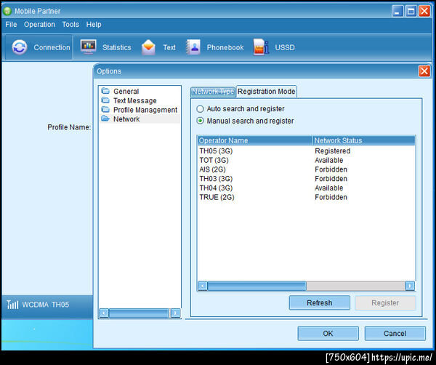
Task: Open the USSD toolbar label
Action: [285, 47]
